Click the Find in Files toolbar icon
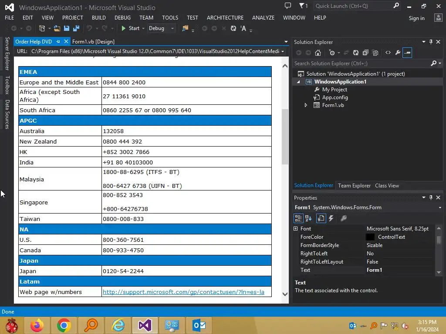 (185, 28)
